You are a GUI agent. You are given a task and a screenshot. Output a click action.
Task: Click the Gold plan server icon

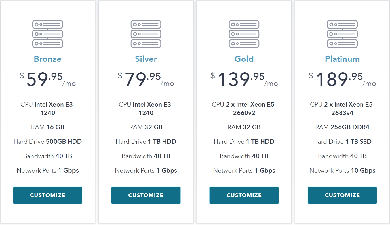(244, 34)
